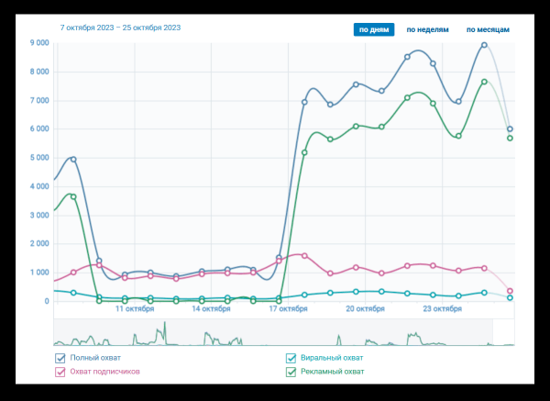This screenshot has width=550, height=401.
Task: Switch to the "по месяцам" view
Action: [x=487, y=29]
